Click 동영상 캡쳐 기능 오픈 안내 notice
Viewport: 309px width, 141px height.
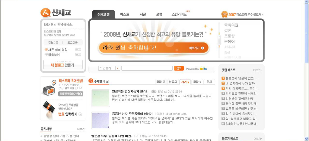pyautogui.click(x=61, y=136)
